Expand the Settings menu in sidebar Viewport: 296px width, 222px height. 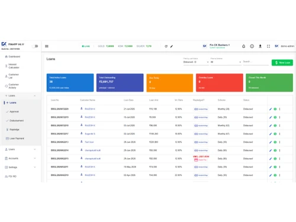tap(21, 168)
